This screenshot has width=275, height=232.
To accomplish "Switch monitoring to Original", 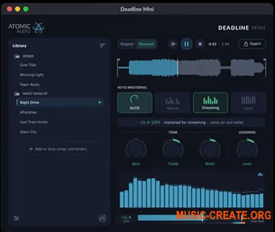I will [x=127, y=44].
